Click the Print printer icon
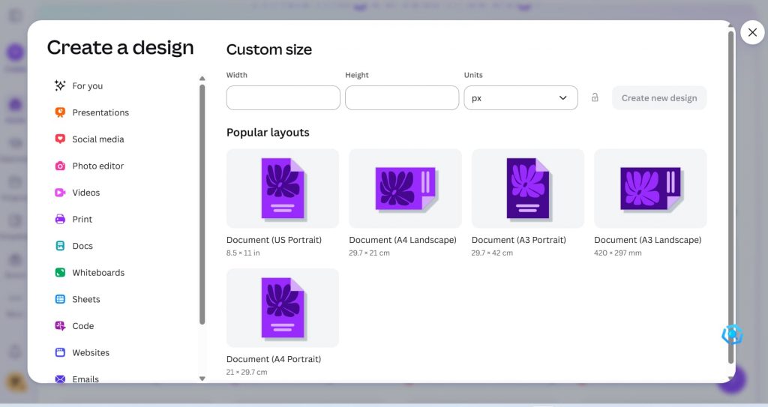The width and height of the screenshot is (768, 407). (60, 219)
